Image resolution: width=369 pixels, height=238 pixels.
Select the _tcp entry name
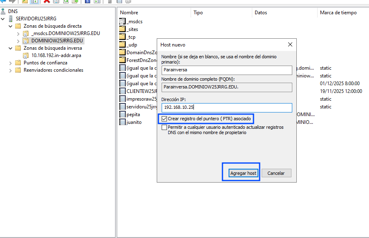pyautogui.click(x=131, y=37)
